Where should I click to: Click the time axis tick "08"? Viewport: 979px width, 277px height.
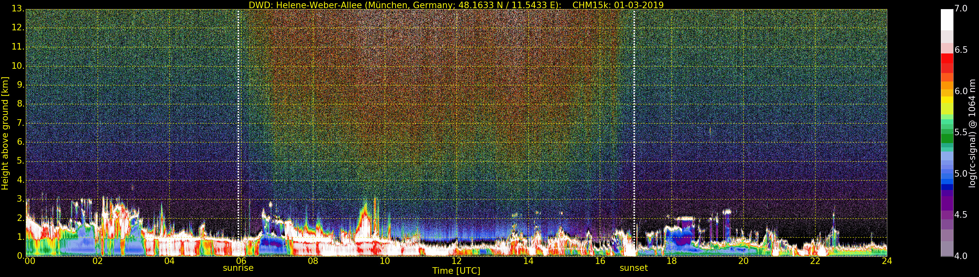pyautogui.click(x=313, y=261)
